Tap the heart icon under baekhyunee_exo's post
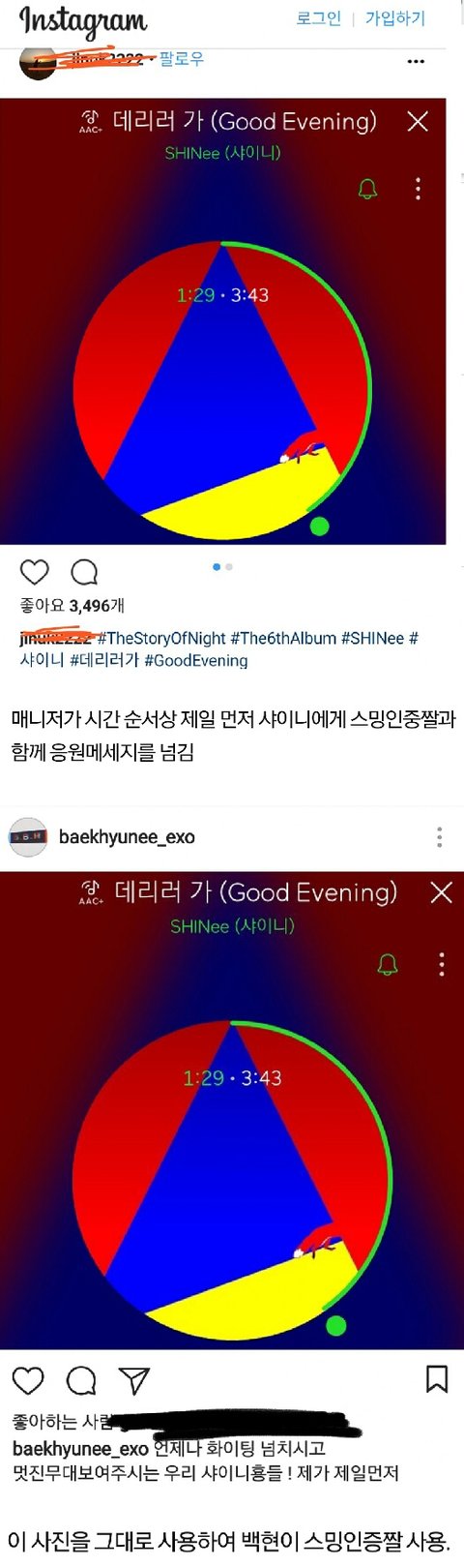The width and height of the screenshot is (464, 1567). pos(28,1380)
